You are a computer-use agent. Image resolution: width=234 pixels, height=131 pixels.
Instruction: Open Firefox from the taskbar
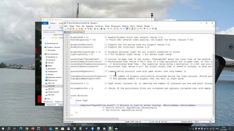coord(33,128)
